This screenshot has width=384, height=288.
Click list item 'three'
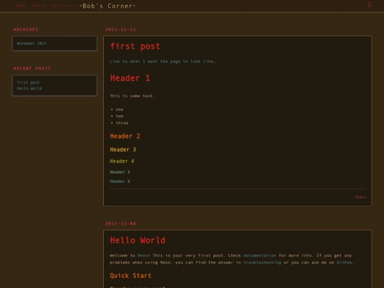click(x=122, y=123)
